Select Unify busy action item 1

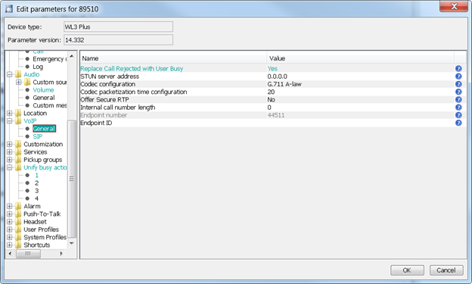(x=36, y=175)
